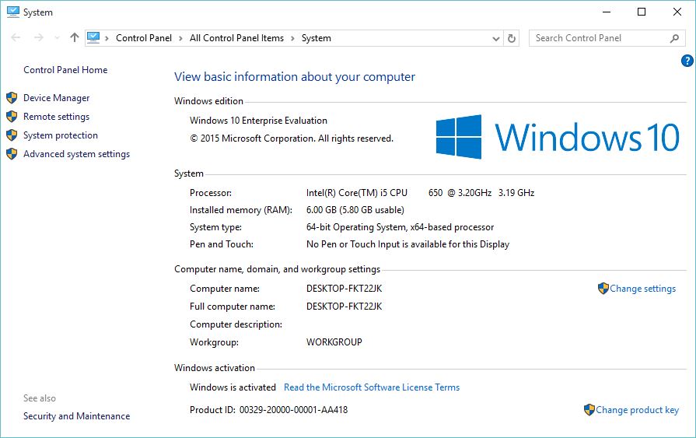The height and width of the screenshot is (438, 696).
Task: Maximize the System window
Action: coord(642,12)
